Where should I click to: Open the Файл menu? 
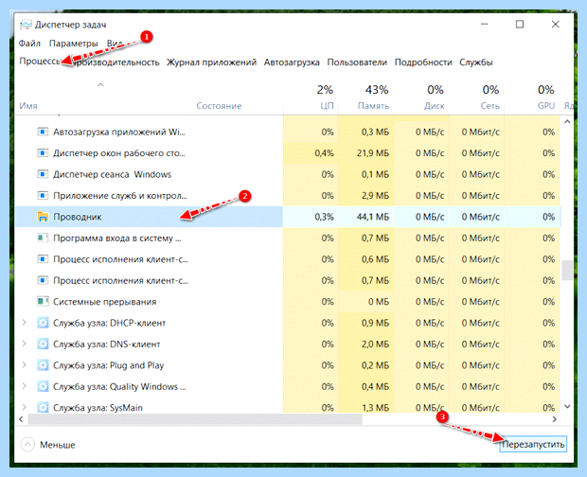point(29,44)
